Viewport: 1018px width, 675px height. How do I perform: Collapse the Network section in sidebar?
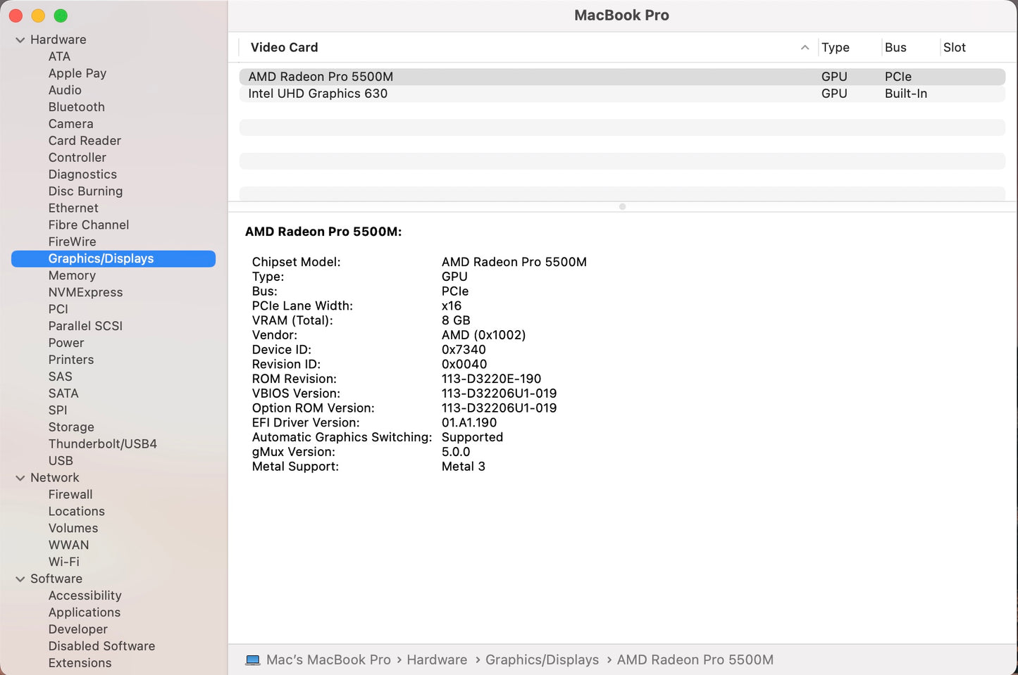pos(20,477)
